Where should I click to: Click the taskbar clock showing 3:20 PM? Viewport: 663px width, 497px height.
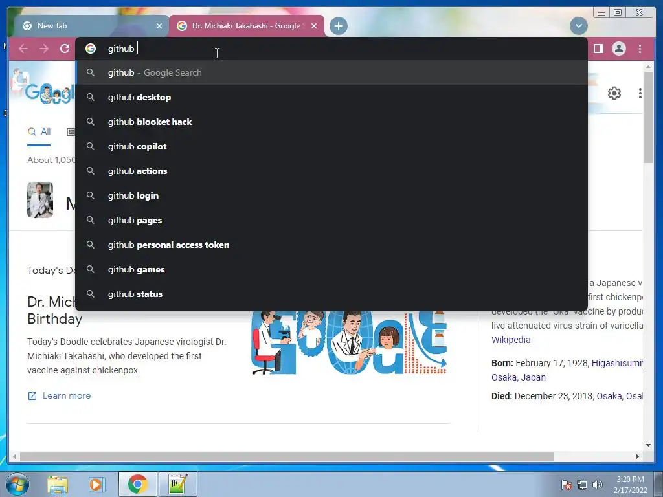tap(630, 485)
